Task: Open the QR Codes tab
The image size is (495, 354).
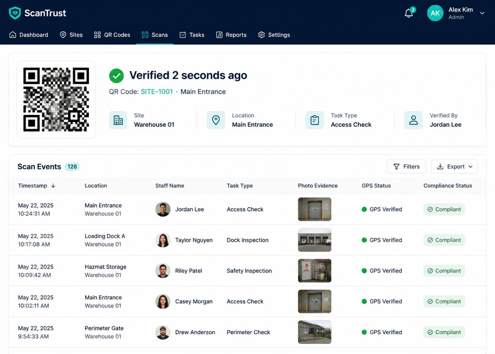Action: tap(112, 35)
